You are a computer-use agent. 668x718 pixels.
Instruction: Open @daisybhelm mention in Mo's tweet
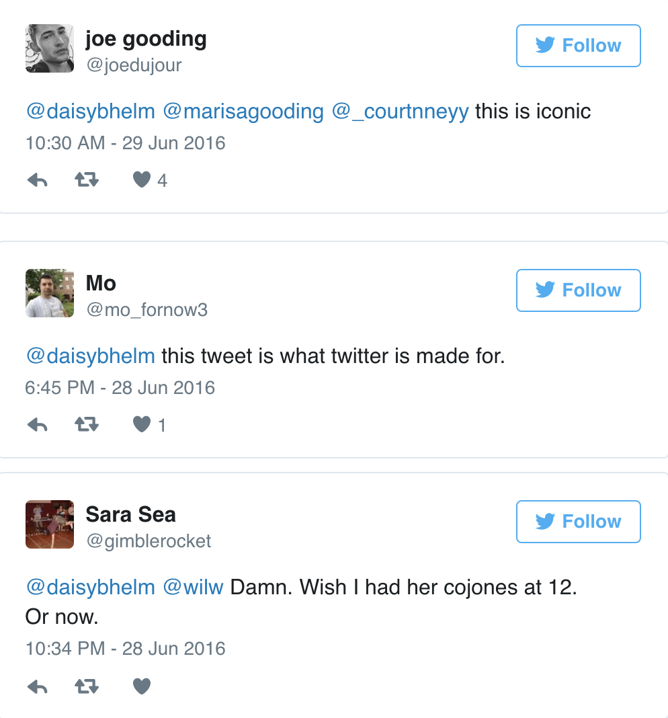click(90, 356)
